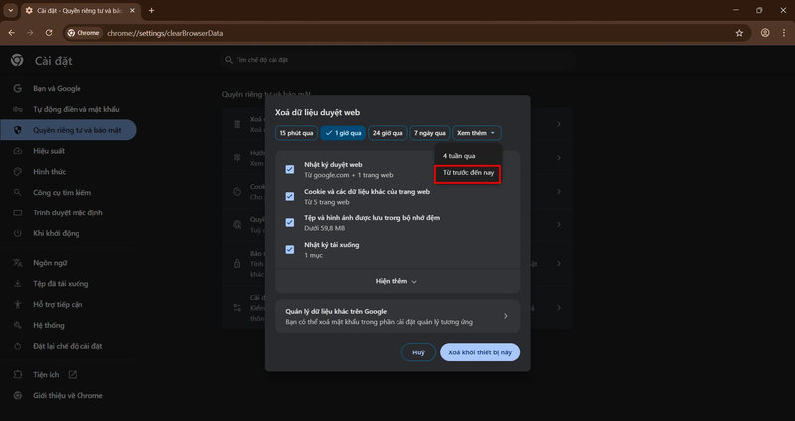Uncheck Nhật ký tải xuống checkbox

click(x=290, y=250)
